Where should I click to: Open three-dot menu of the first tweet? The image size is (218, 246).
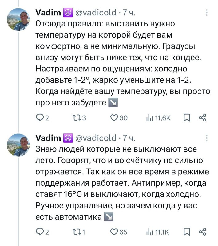[207, 13]
